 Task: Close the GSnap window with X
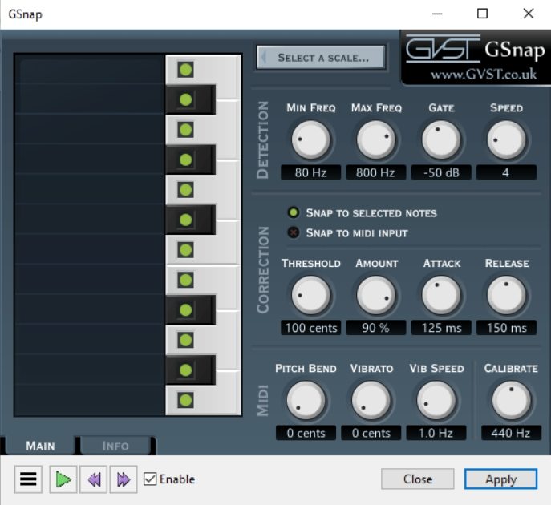click(x=529, y=14)
